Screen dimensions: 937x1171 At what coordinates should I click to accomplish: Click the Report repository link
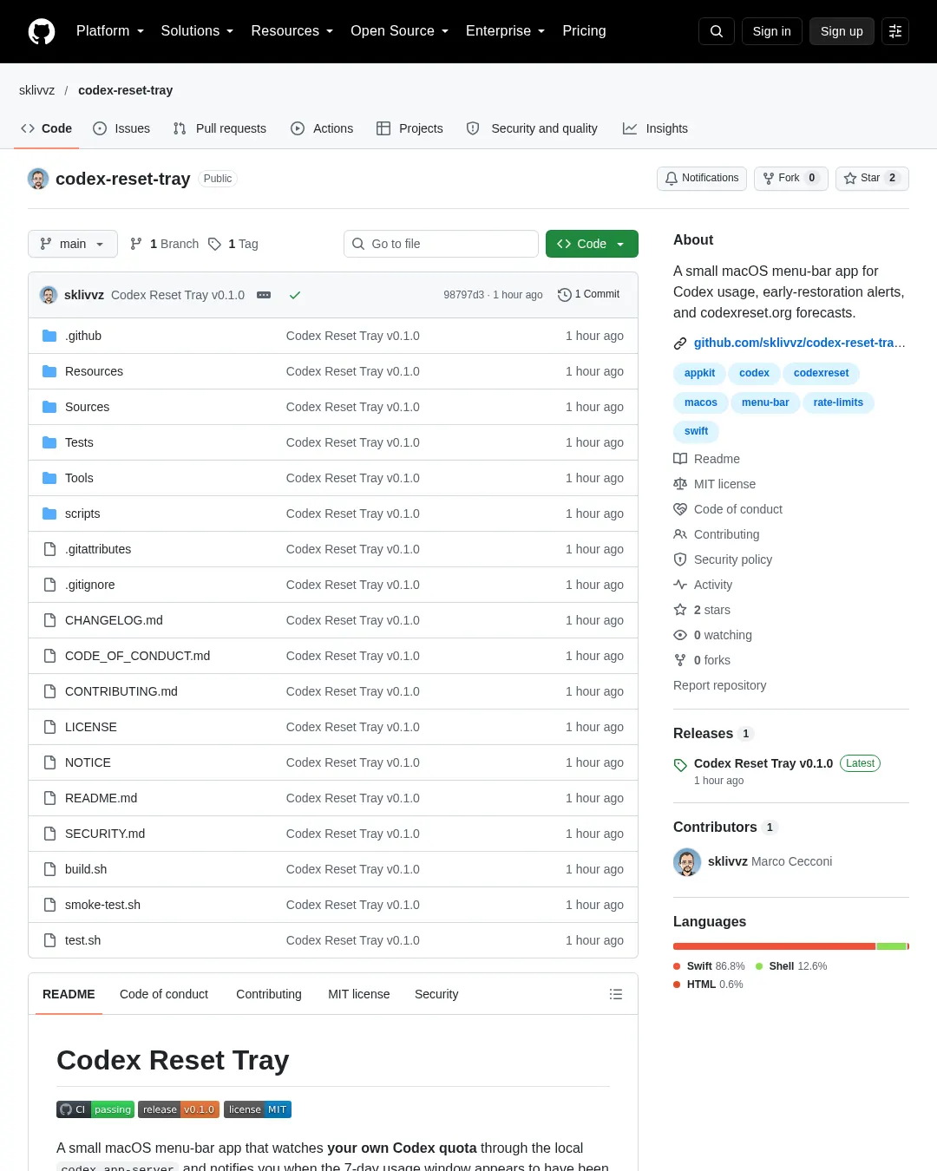coord(719,685)
